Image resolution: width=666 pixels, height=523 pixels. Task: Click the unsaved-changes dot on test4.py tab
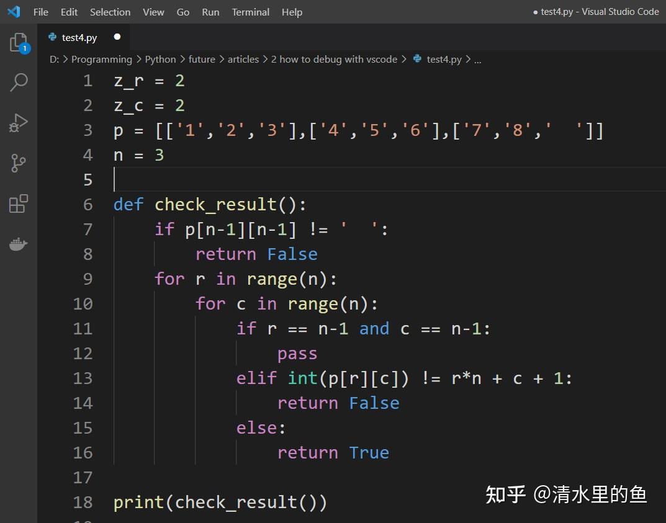tap(117, 37)
